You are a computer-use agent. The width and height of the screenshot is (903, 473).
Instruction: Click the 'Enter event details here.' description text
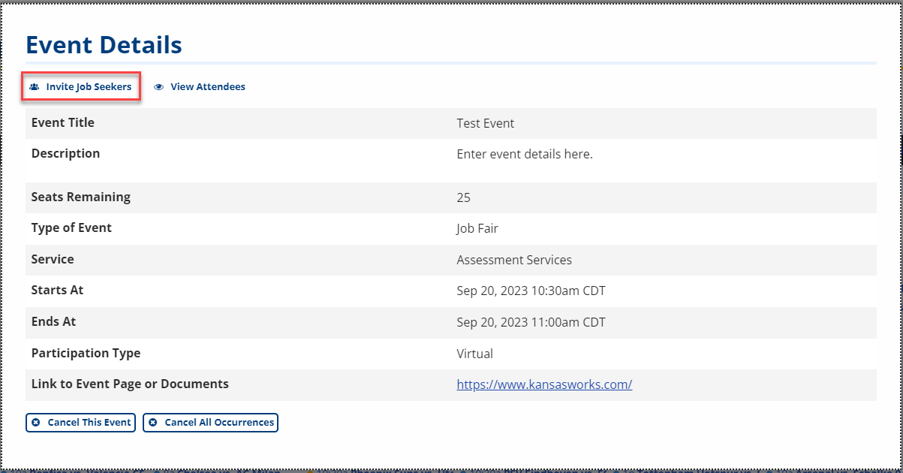coord(524,154)
